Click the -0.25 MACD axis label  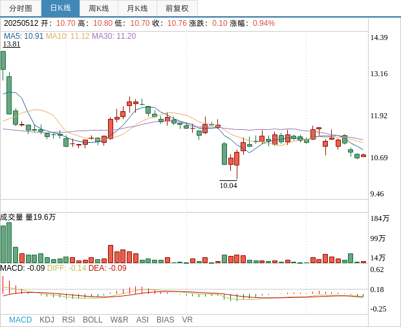point(378,309)
